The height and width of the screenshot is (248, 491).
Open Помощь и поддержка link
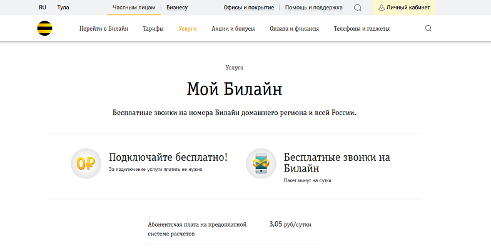(314, 8)
